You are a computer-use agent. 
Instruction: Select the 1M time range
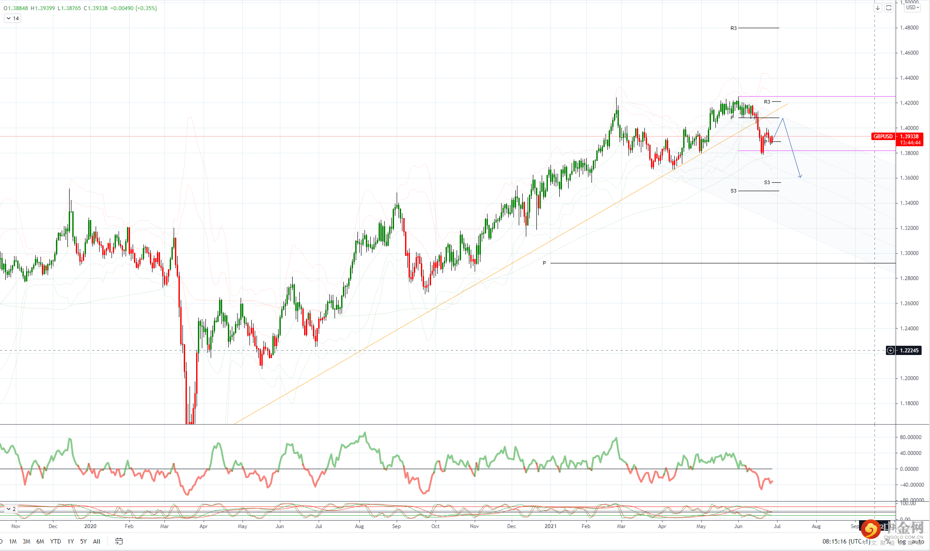pyautogui.click(x=13, y=541)
